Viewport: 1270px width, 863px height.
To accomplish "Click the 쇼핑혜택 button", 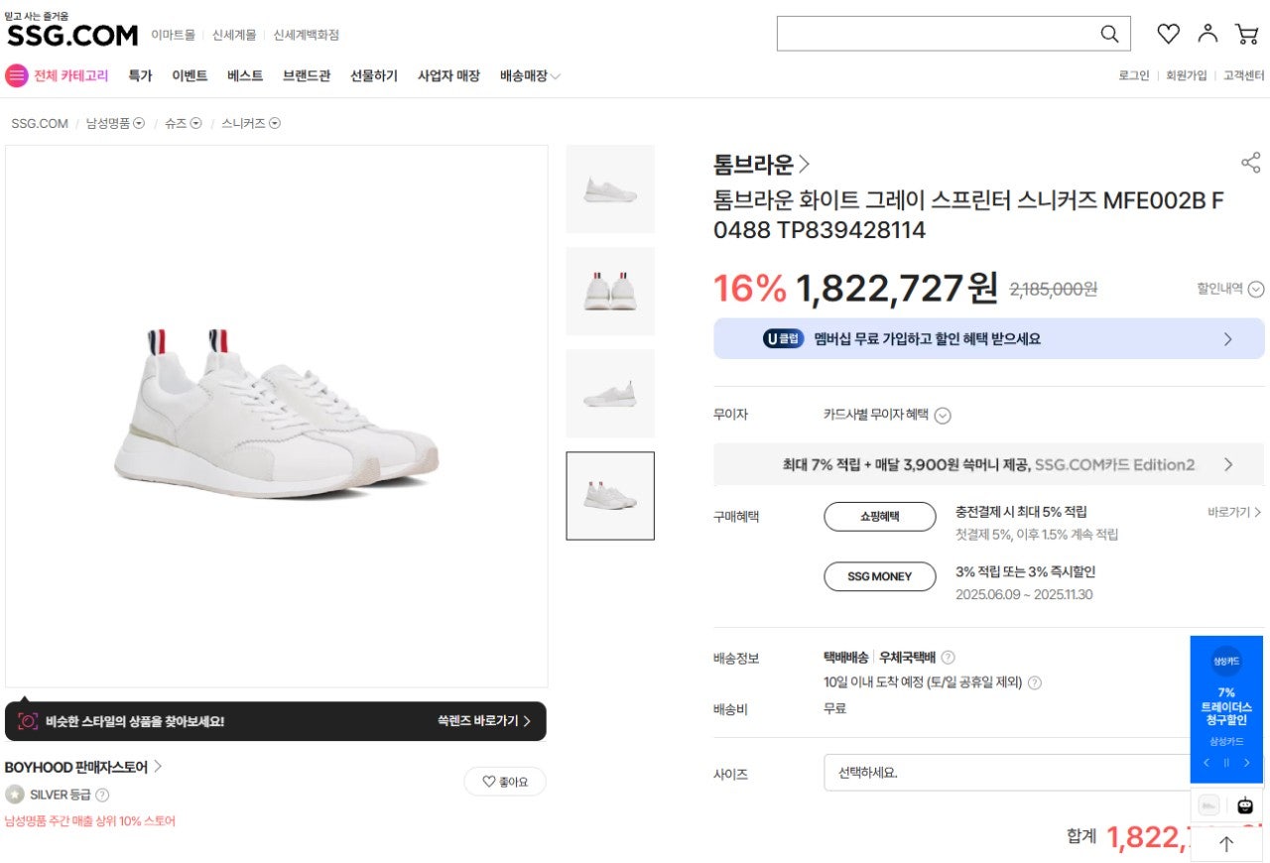I will pos(879,517).
